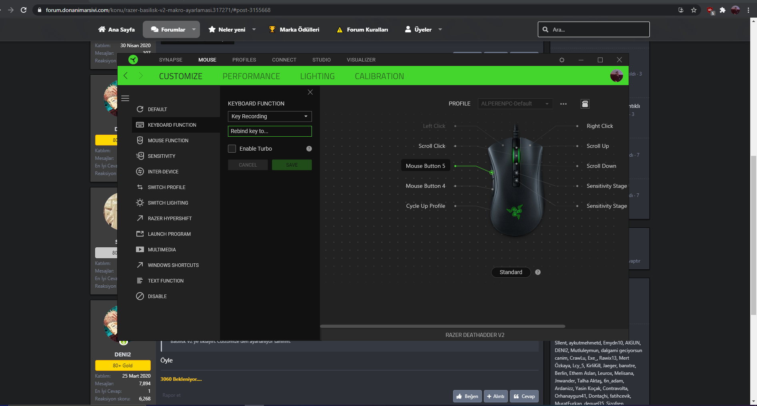Expand the Forumlar dropdown arrow

(x=194, y=30)
